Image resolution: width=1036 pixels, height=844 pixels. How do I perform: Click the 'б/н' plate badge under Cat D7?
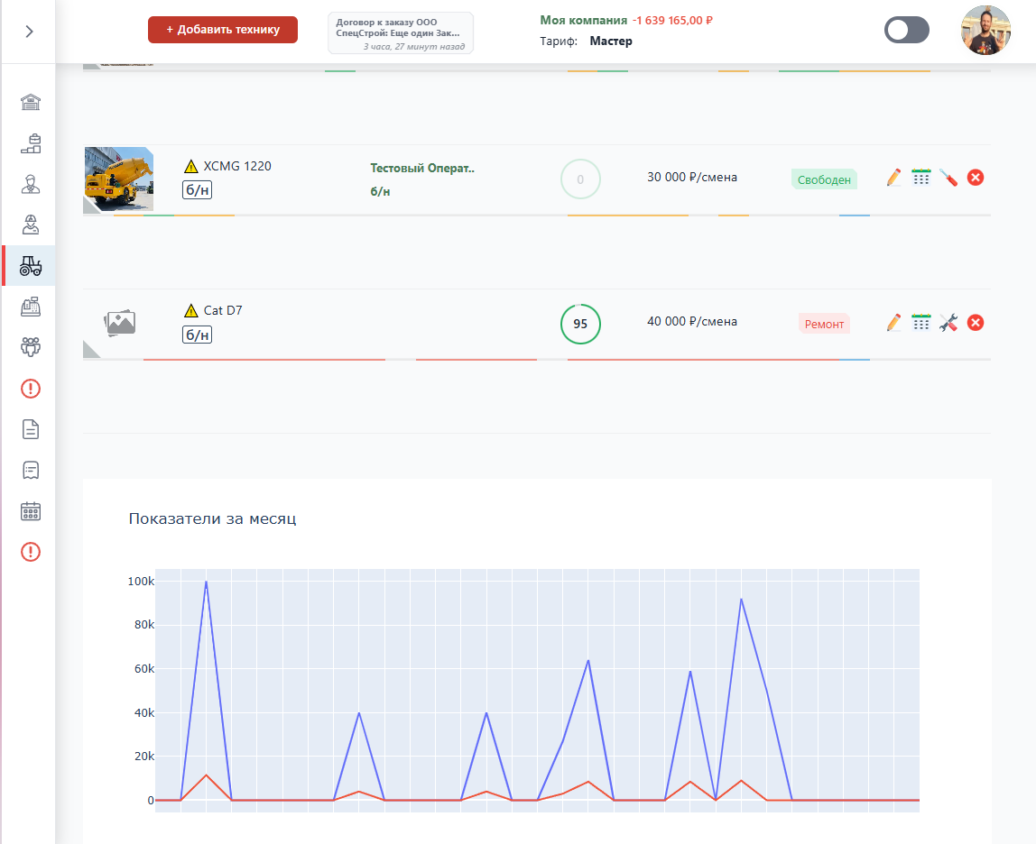click(197, 335)
